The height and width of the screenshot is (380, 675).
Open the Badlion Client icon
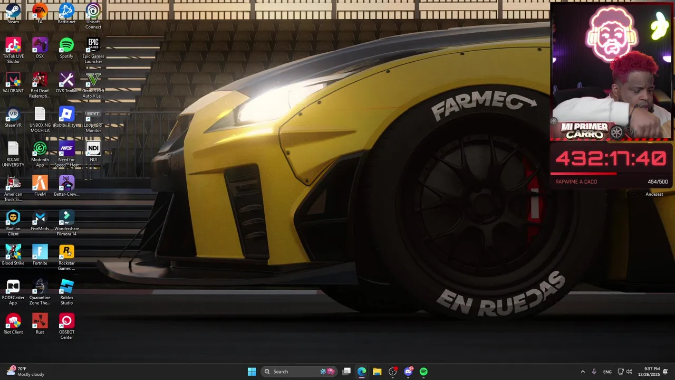pyautogui.click(x=13, y=223)
